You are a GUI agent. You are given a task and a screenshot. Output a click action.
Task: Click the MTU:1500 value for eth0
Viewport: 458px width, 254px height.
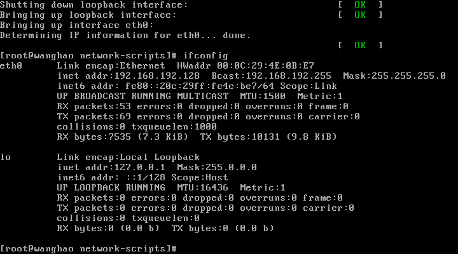click(263, 97)
